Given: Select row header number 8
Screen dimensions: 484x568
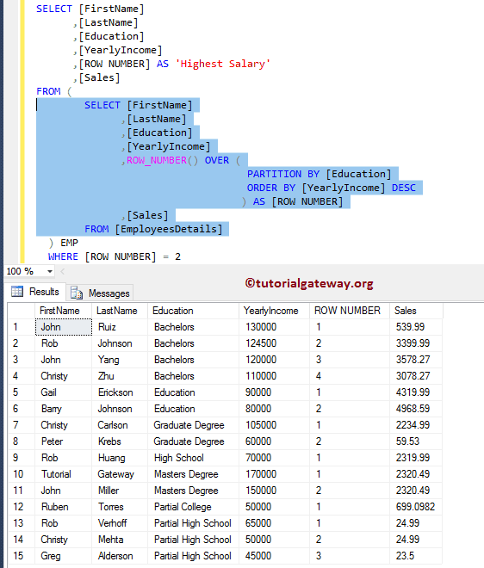Looking at the screenshot, I should [x=22, y=441].
